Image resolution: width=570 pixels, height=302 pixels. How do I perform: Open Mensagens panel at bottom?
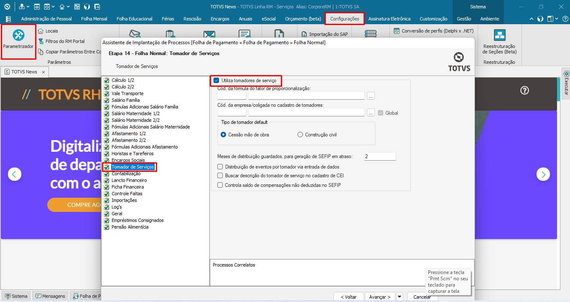(50, 296)
